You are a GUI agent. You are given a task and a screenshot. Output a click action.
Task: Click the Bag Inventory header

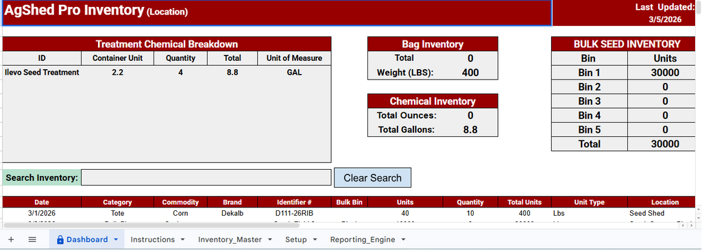pyautogui.click(x=433, y=45)
